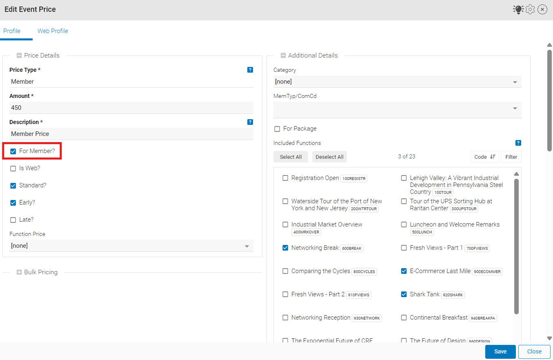Open the Category dropdown

398,82
